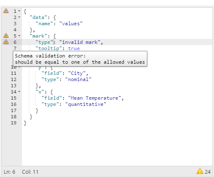Click the warning count icon in status bar
Image resolution: width=214 pixels, height=177 pixels.
(200, 171)
